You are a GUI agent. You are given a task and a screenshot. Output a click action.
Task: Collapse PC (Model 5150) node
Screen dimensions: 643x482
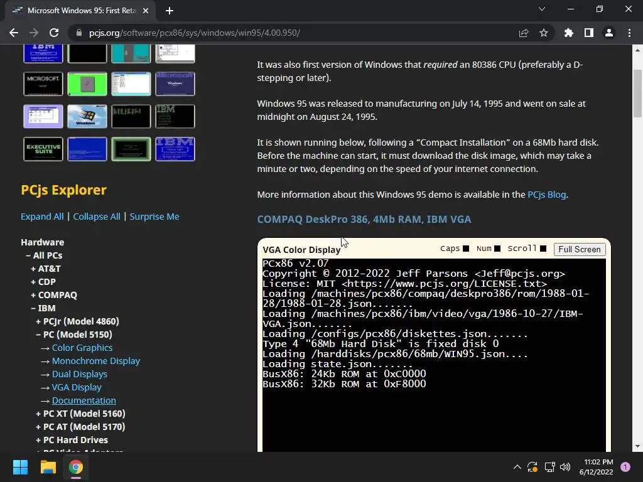coord(74,334)
